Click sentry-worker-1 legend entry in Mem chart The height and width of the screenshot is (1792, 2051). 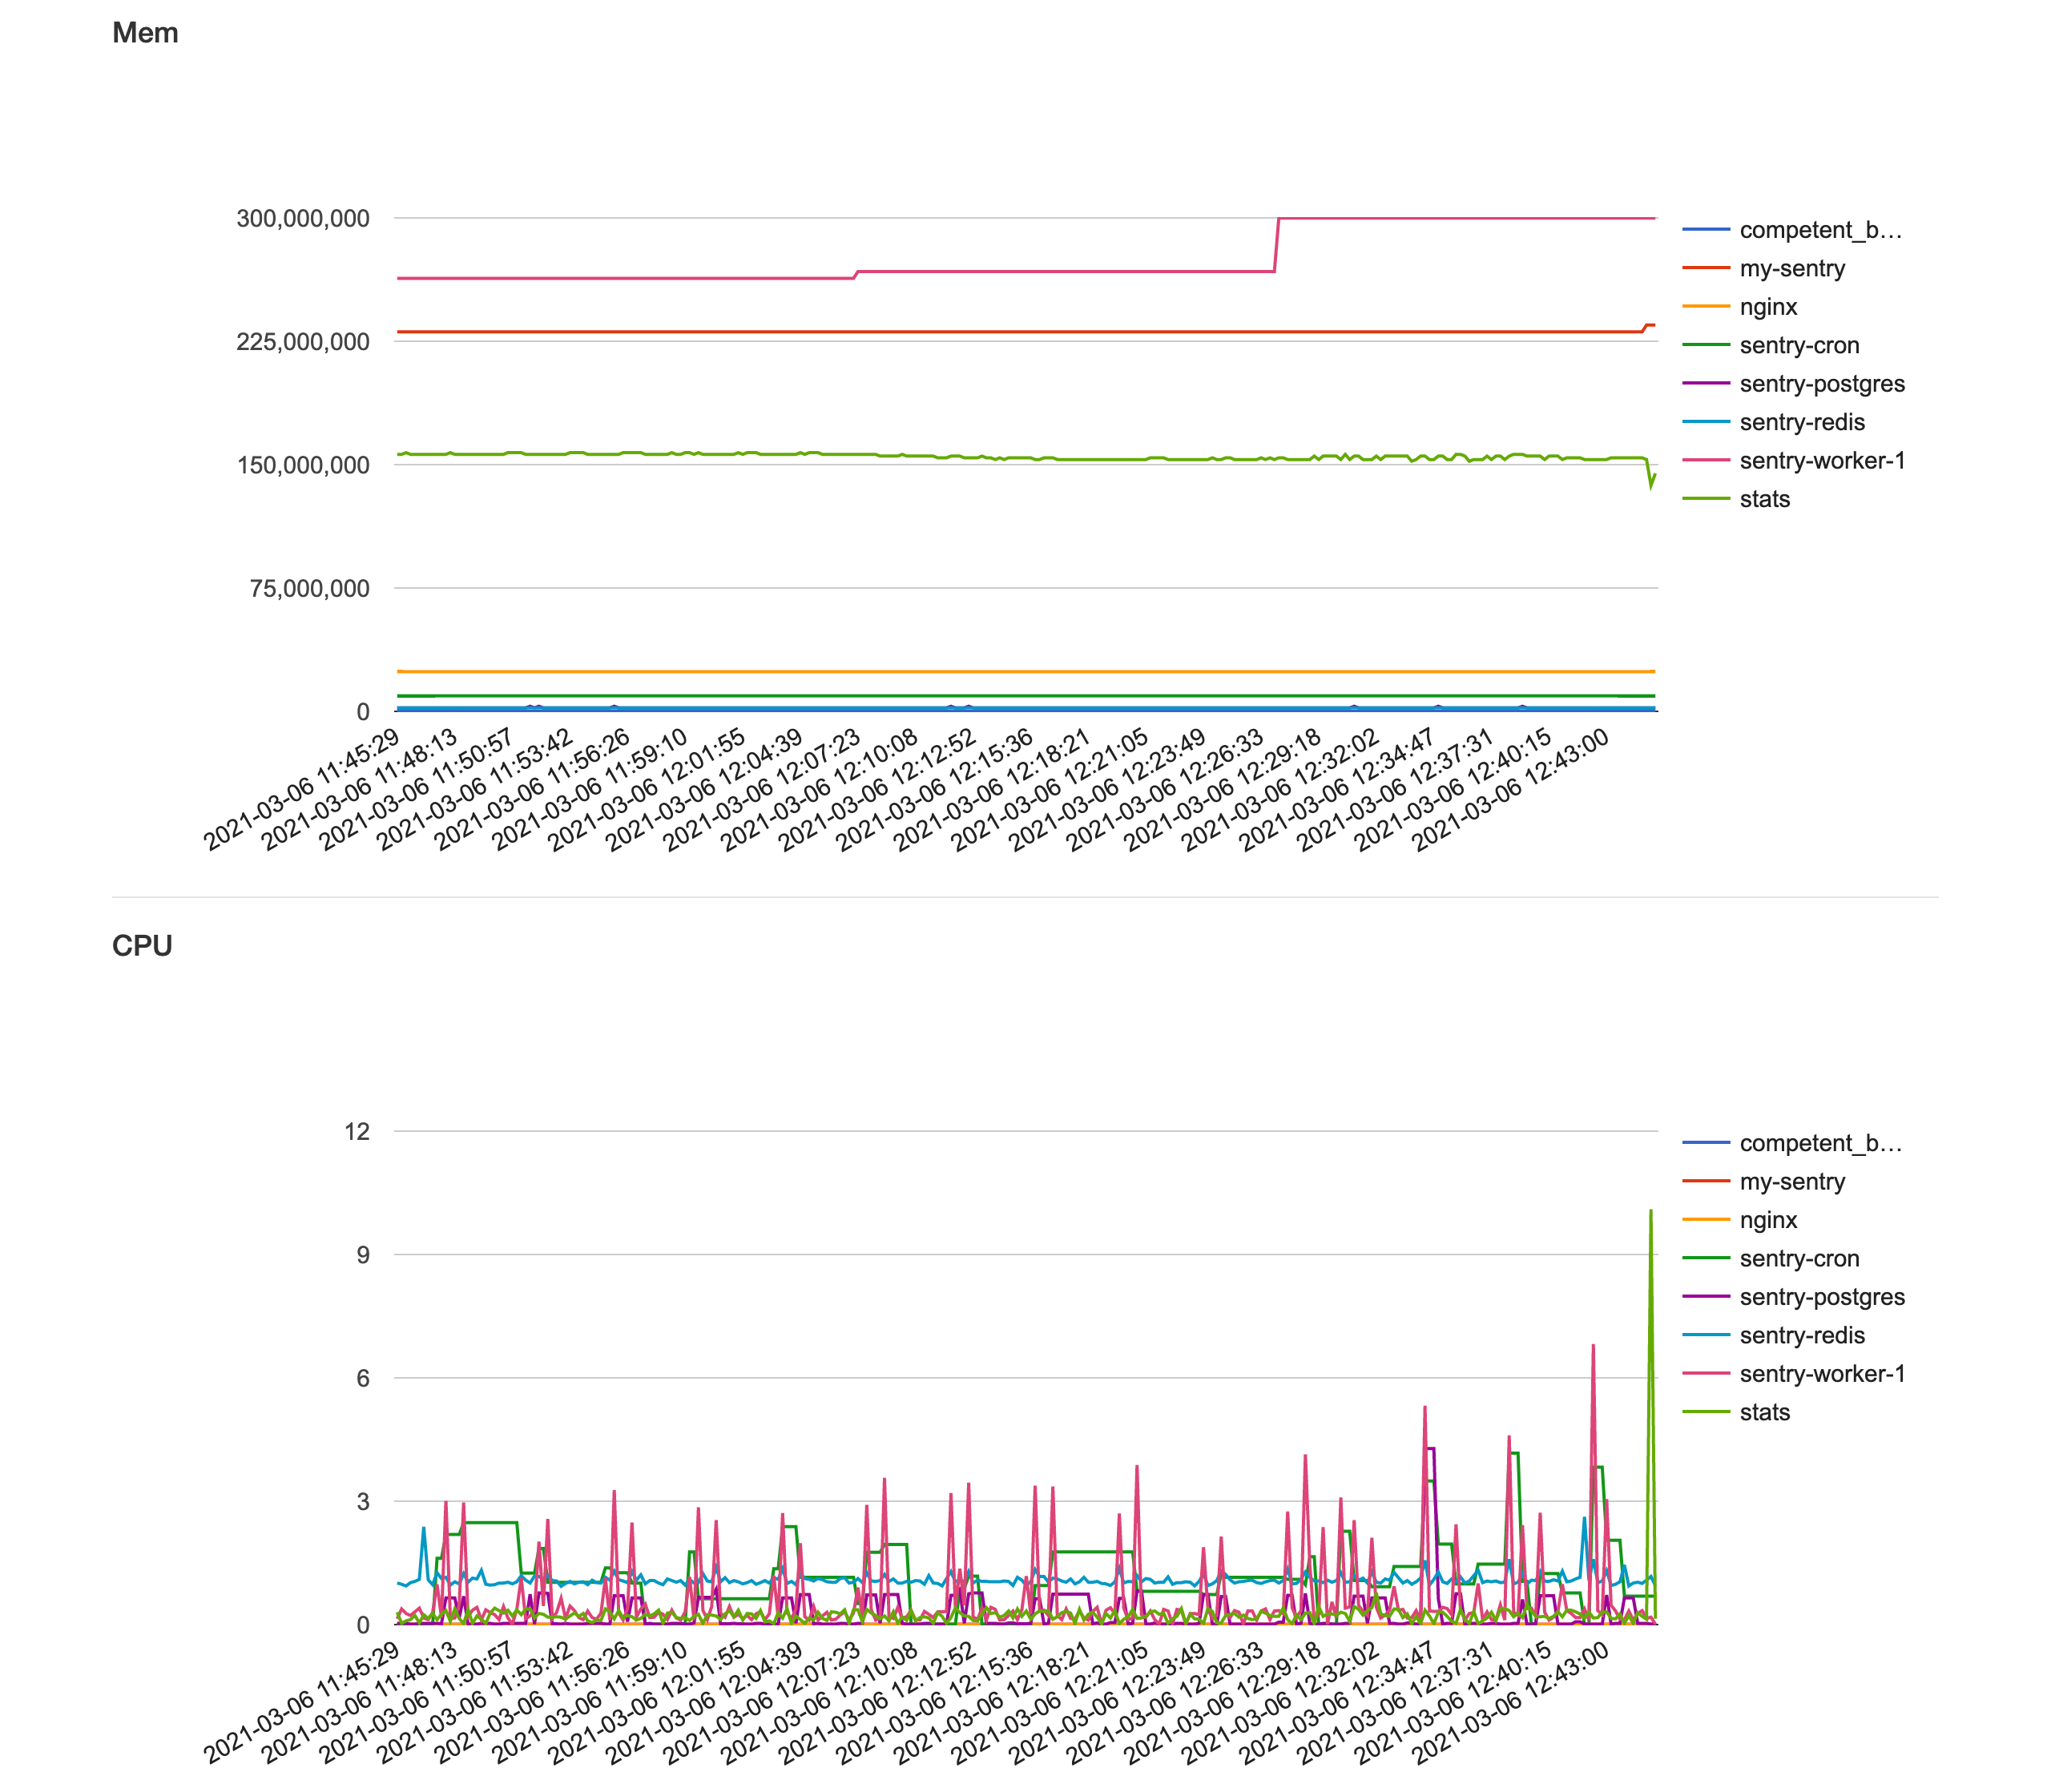(x=1794, y=461)
